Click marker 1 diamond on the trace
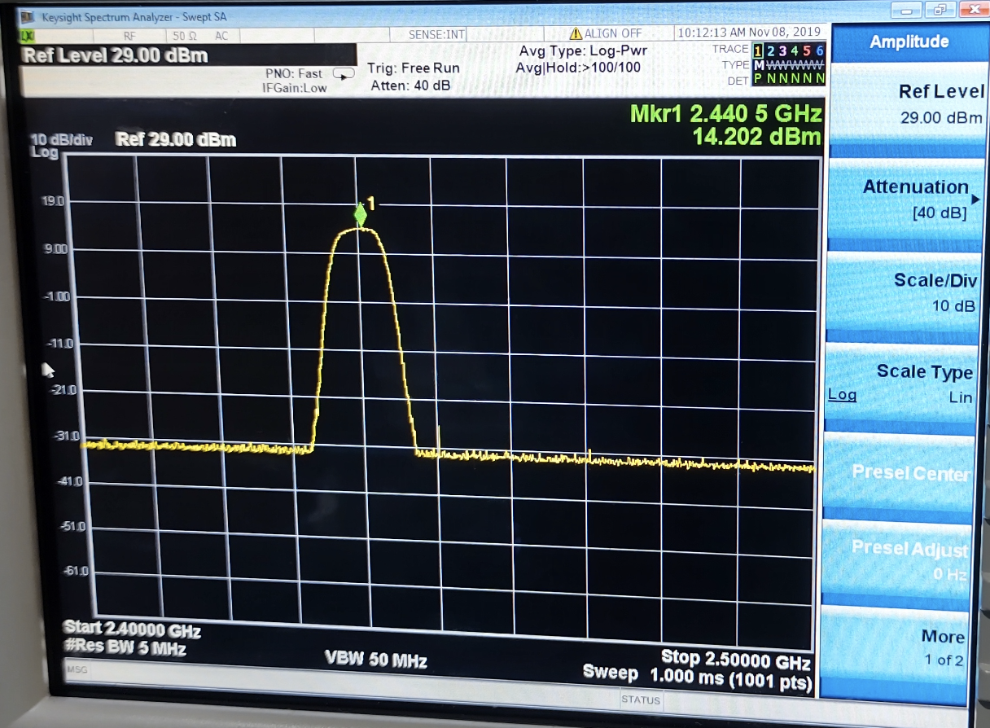 pyautogui.click(x=360, y=214)
